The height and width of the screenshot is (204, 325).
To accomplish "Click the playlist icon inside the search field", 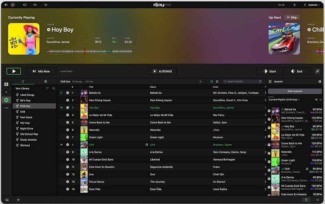I will click(260, 82).
